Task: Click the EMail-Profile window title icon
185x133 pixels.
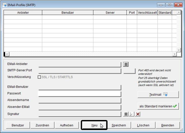Action: (5, 5)
